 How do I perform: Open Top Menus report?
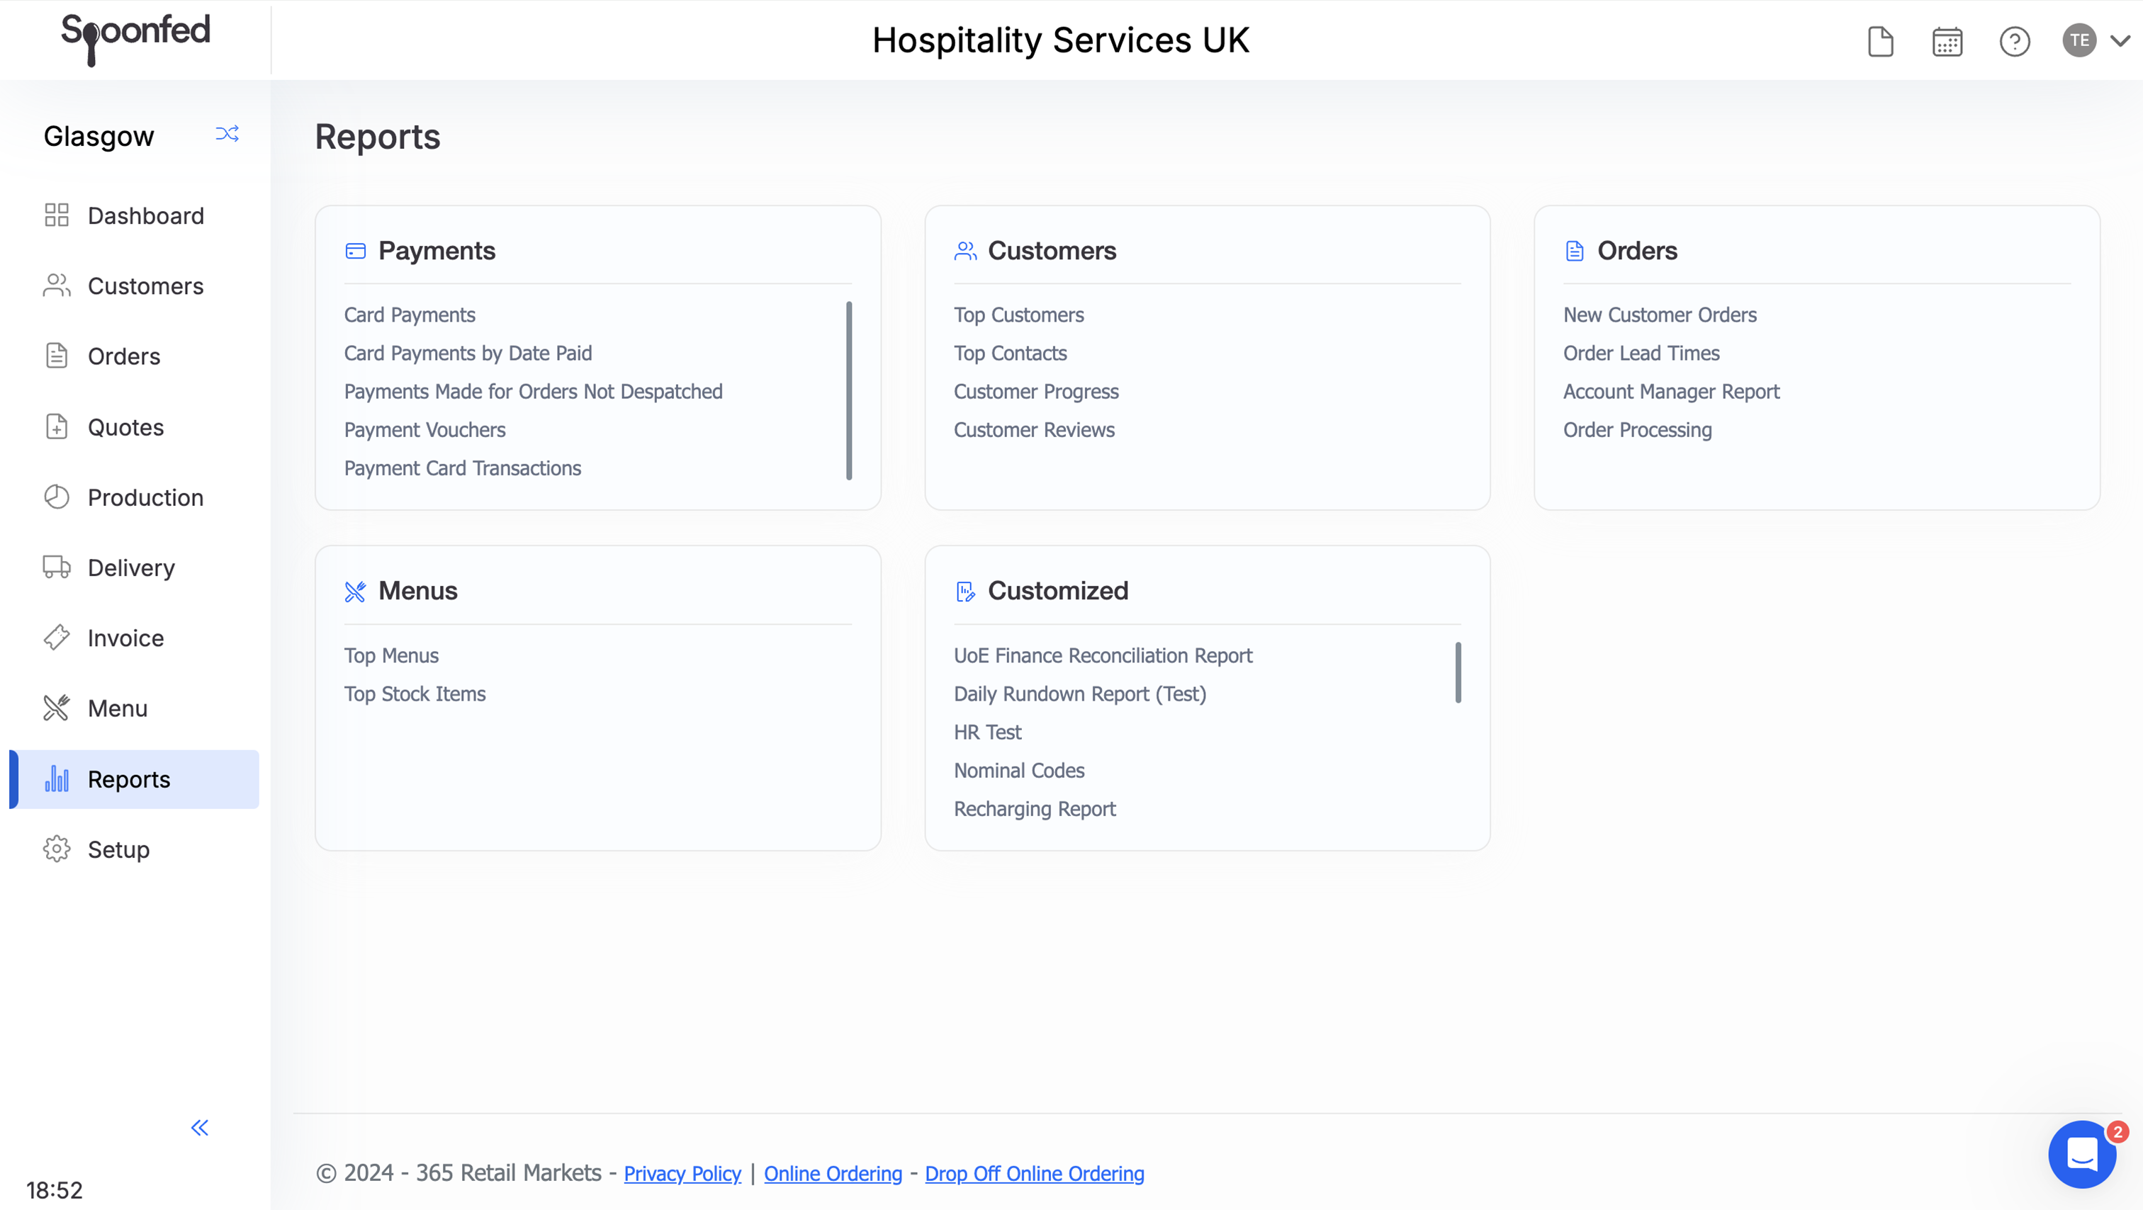391,655
